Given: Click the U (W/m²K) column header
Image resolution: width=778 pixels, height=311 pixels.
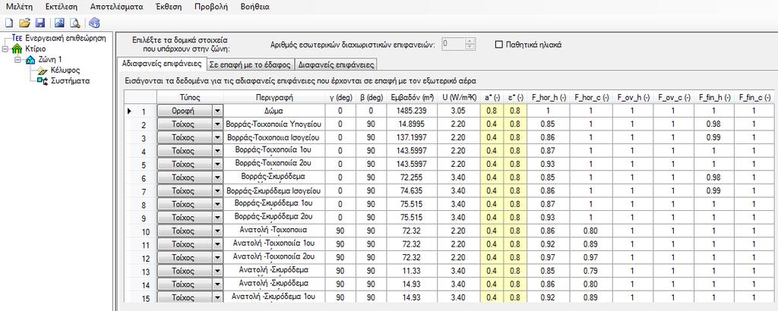Looking at the screenshot, I should [459, 98].
